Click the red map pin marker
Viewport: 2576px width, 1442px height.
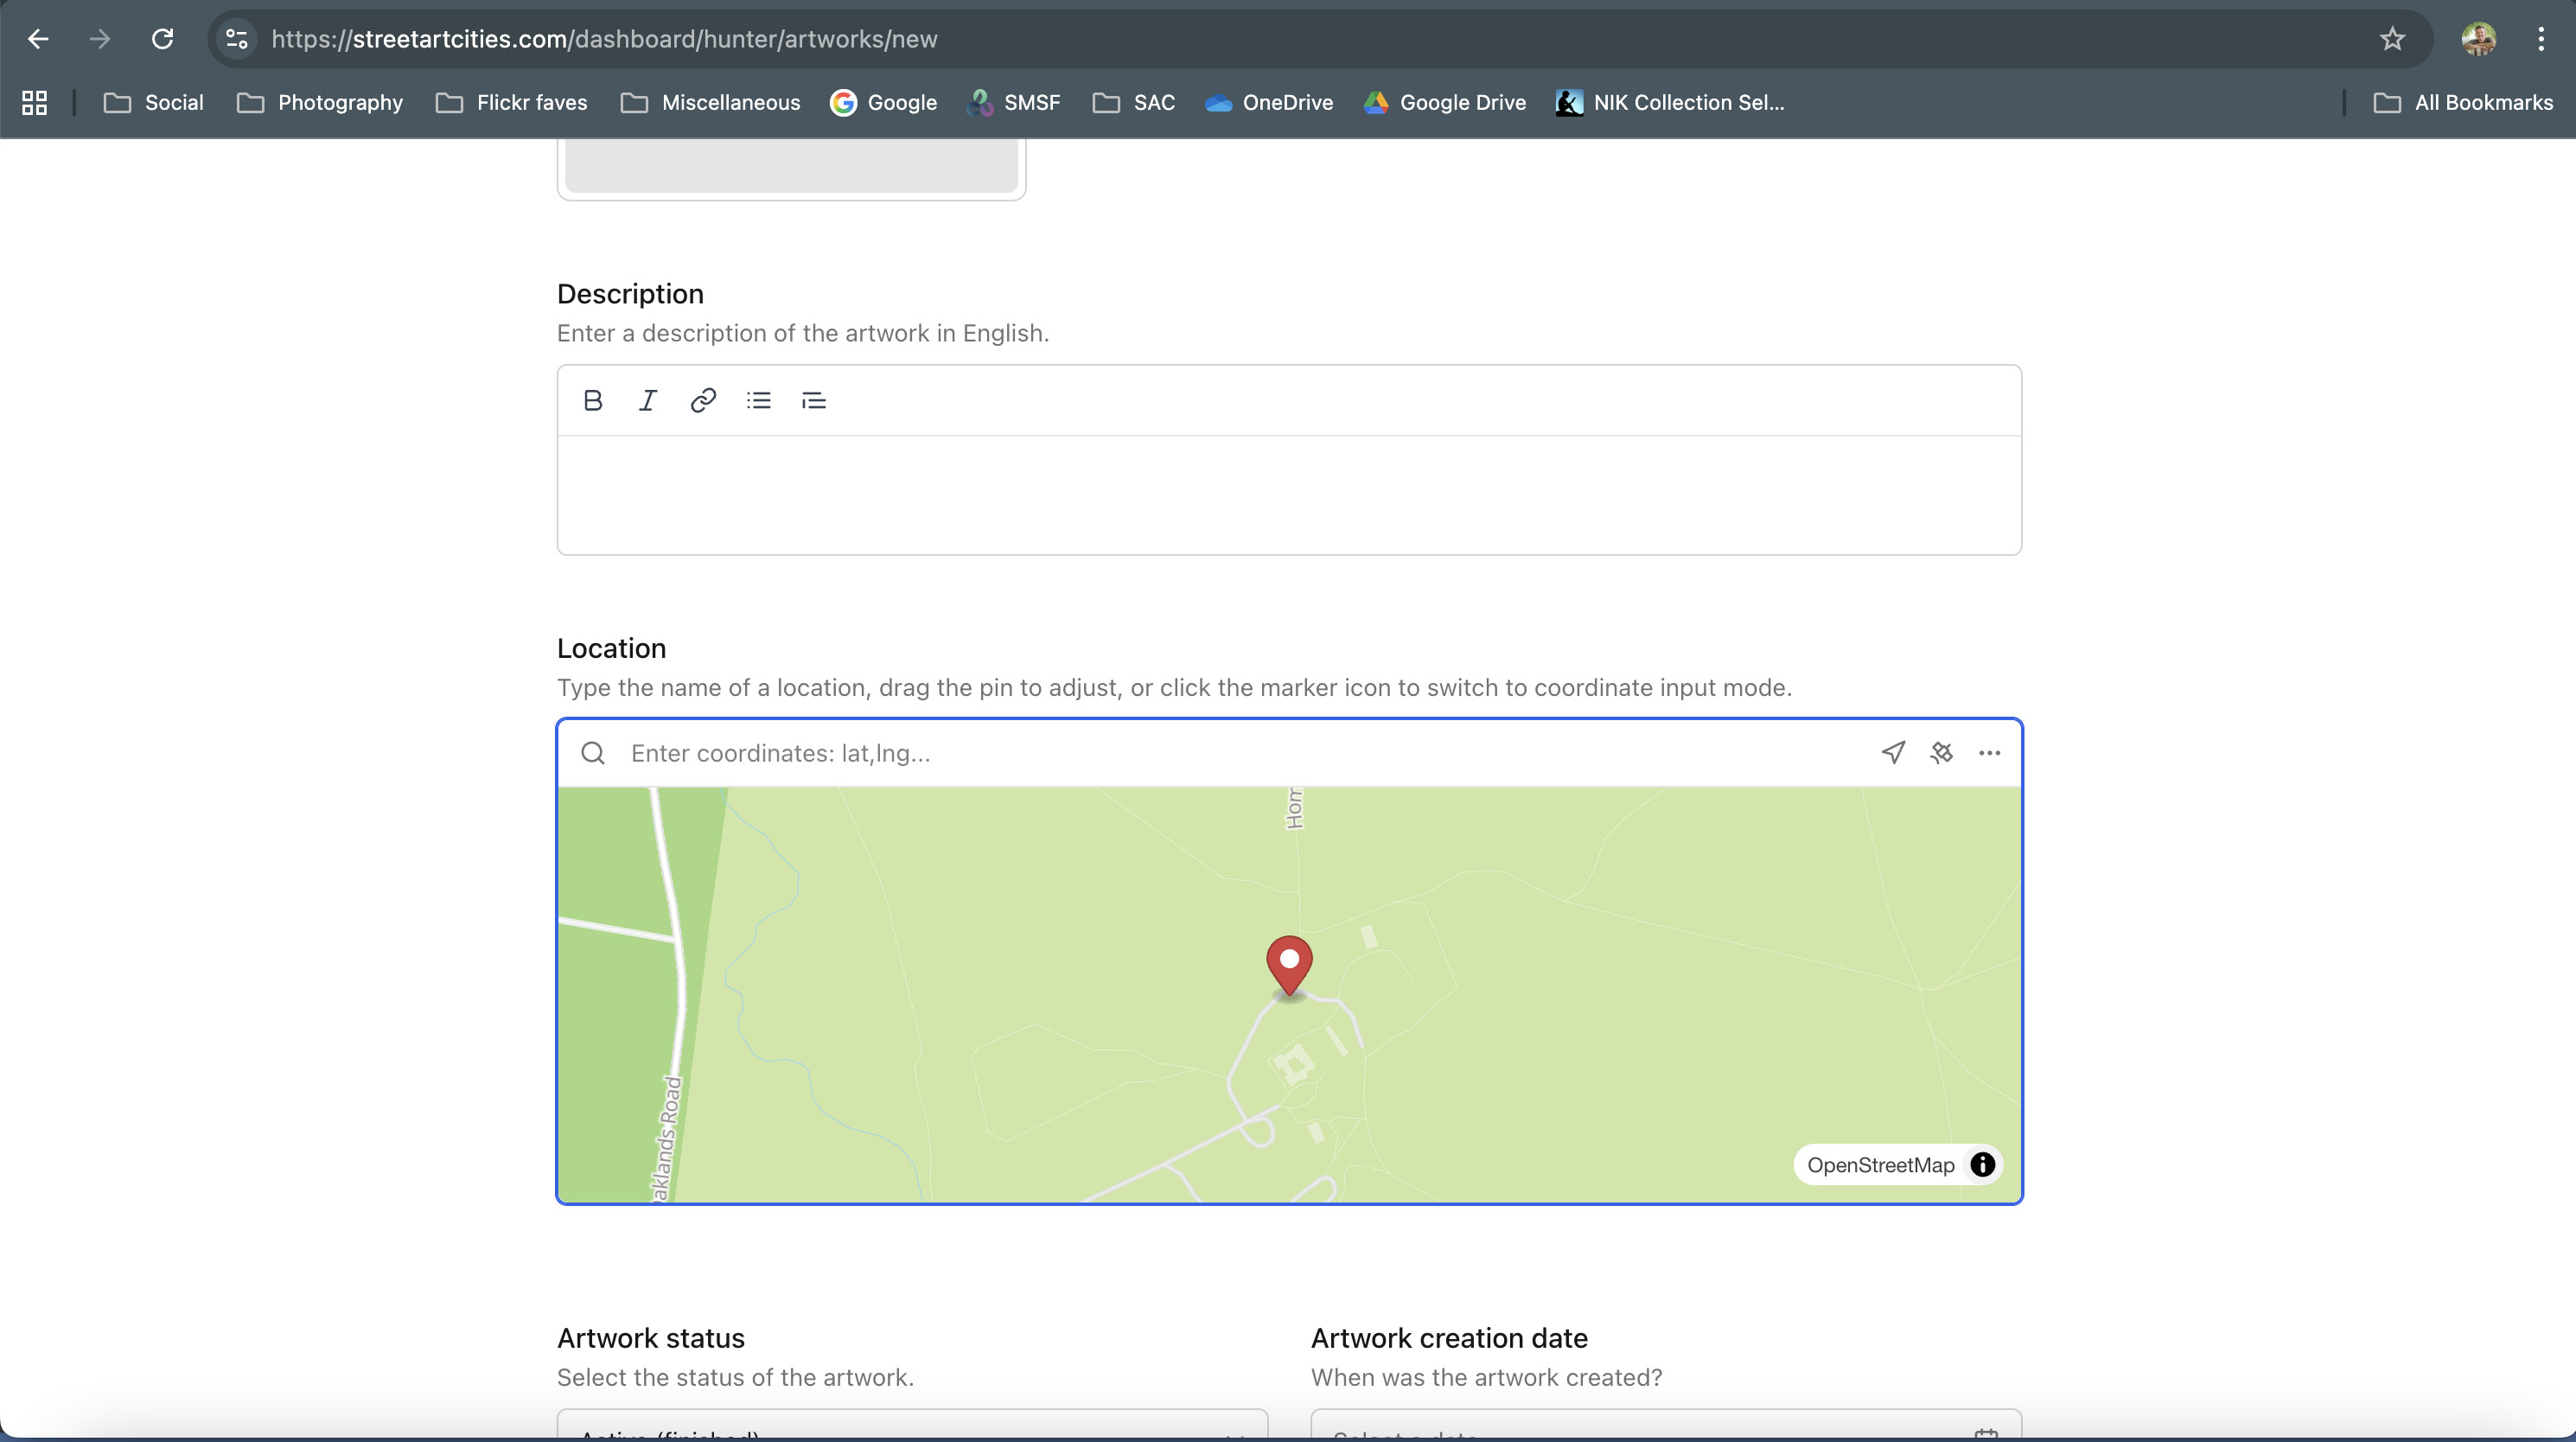[1290, 966]
